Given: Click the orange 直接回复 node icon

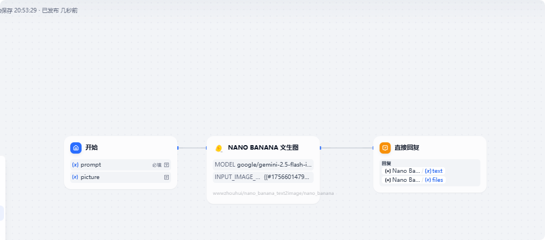Looking at the screenshot, I should coord(385,147).
